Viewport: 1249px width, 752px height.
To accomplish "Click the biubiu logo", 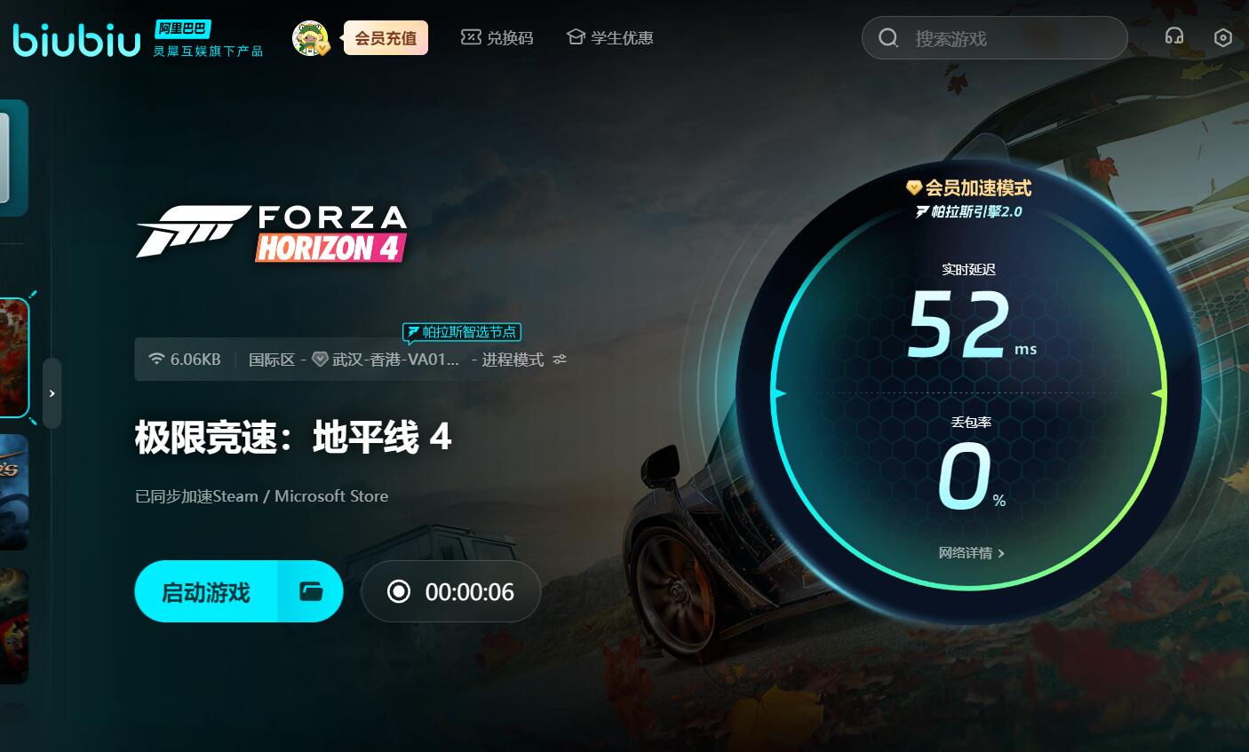I will [x=76, y=40].
